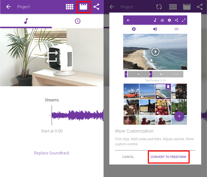
Task: Play the beach video preview
Action: [x=155, y=52]
